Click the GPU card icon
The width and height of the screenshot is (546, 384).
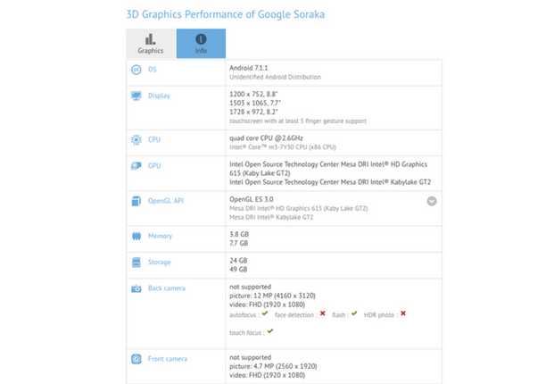pyautogui.click(x=136, y=166)
